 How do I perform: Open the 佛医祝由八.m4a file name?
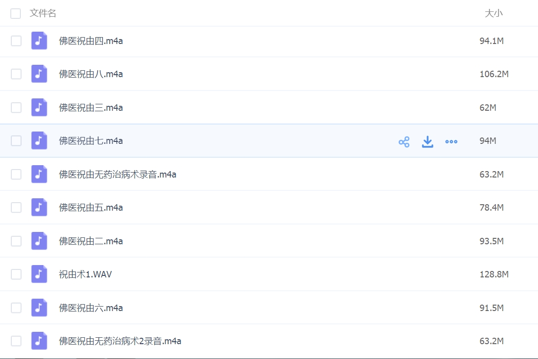pyautogui.click(x=91, y=74)
